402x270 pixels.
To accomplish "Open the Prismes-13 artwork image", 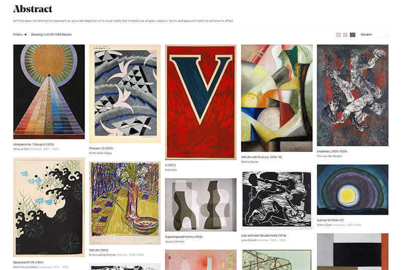I will 125,93.
